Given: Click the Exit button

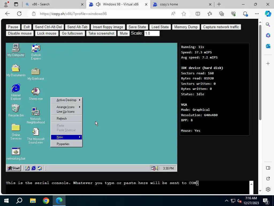Looking at the screenshot, I should tap(26, 27).
